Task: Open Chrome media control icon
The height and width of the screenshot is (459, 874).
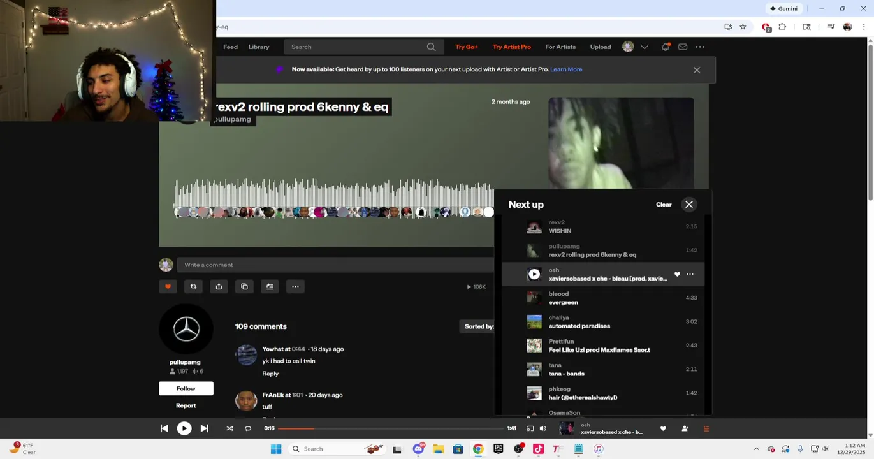Action: 831,27
